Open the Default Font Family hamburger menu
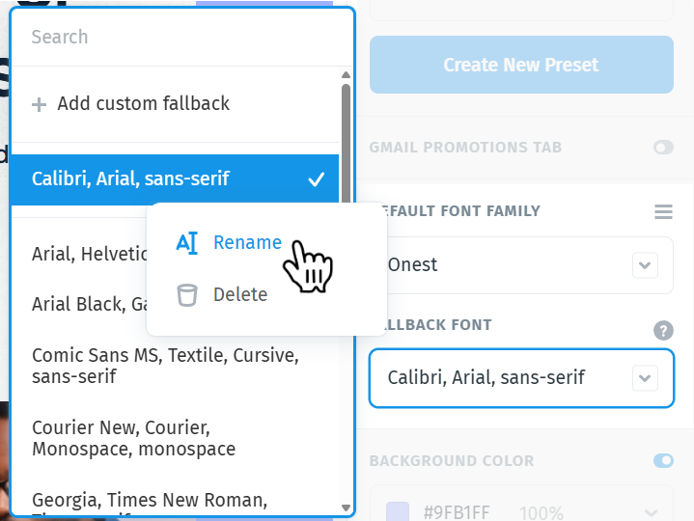The width and height of the screenshot is (694, 521). pyautogui.click(x=663, y=211)
